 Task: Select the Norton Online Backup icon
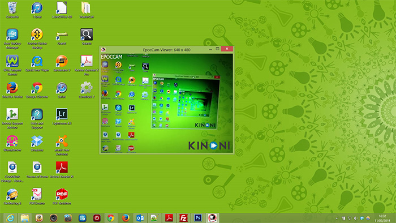pos(37,38)
